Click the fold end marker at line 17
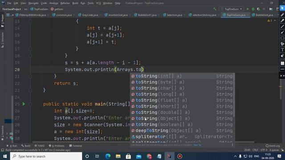The width and height of the screenshot is (285, 160). tap(30, 49)
